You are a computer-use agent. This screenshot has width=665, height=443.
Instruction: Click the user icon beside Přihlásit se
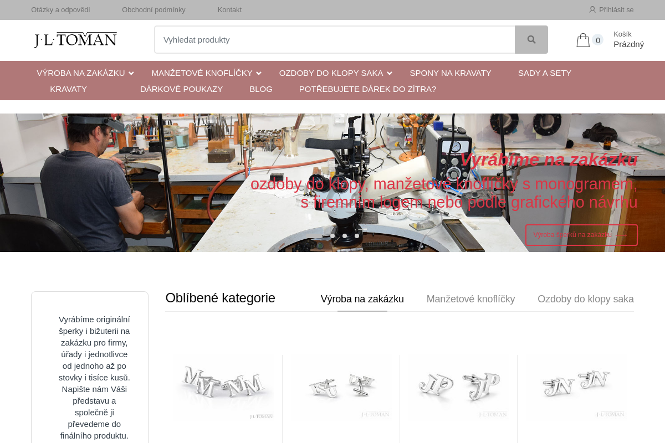point(592,9)
